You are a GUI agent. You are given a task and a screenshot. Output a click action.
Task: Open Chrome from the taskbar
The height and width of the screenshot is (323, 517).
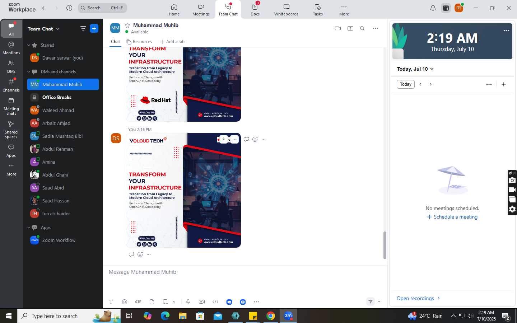coord(271,316)
